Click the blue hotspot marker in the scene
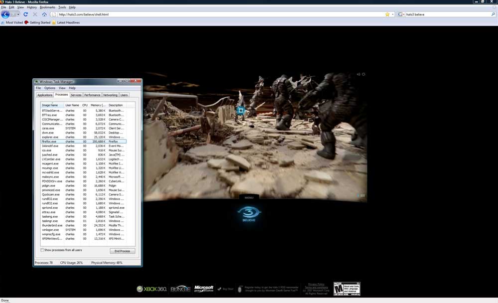 [241, 110]
